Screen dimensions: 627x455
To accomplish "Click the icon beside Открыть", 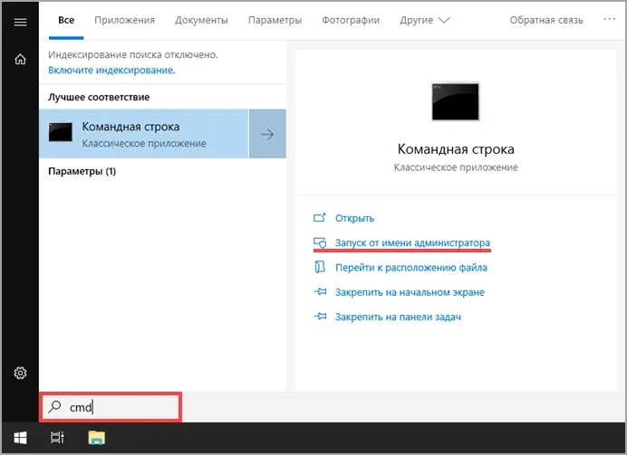I will point(320,218).
